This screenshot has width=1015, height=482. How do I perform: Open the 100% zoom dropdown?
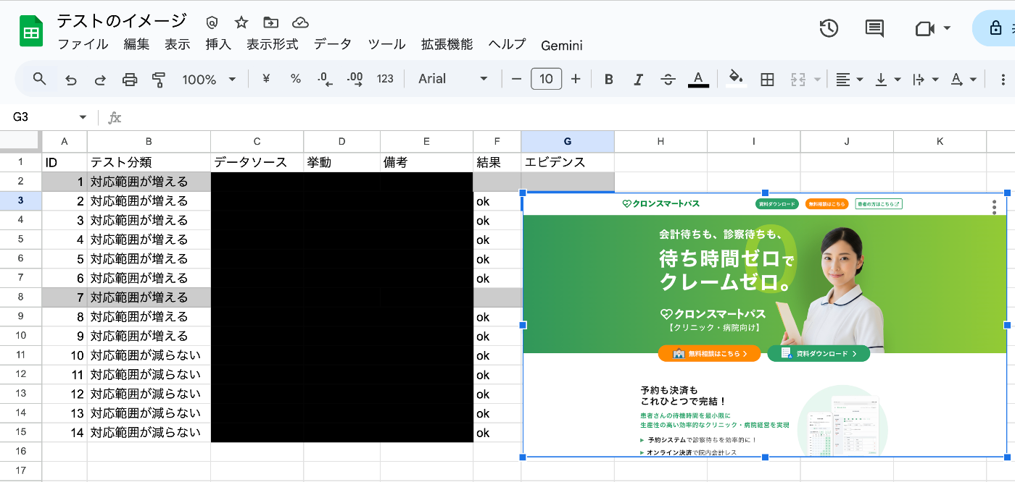point(209,80)
